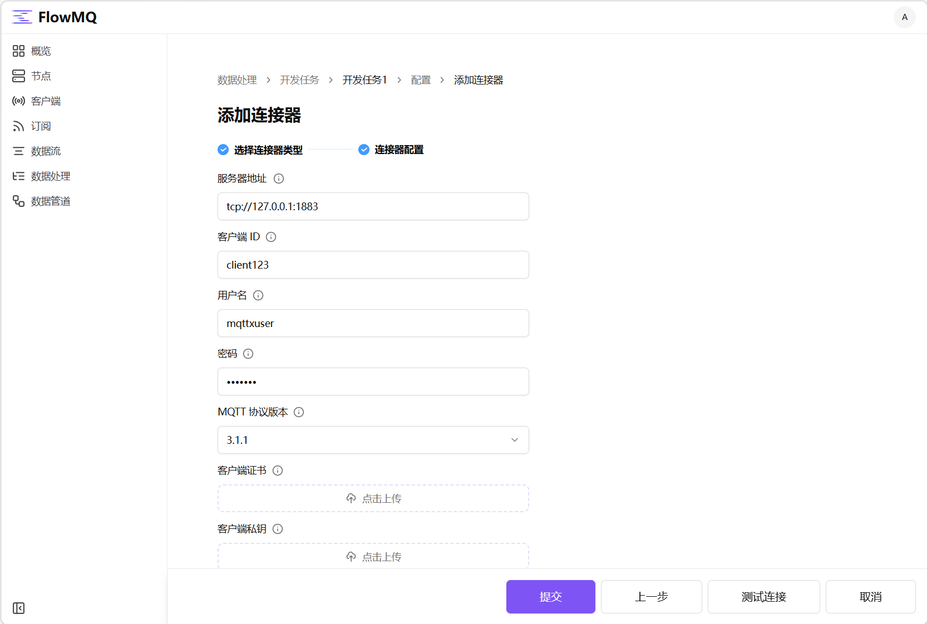Click the 客户端 ID help icon
927x624 pixels.
click(271, 237)
